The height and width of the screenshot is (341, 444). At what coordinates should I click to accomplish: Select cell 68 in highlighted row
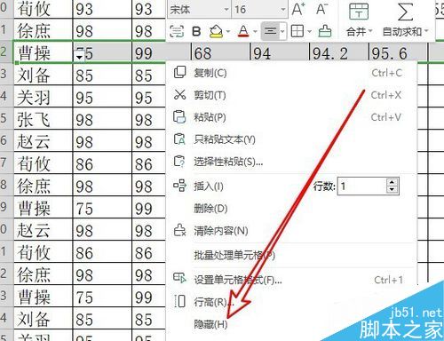tap(221, 52)
